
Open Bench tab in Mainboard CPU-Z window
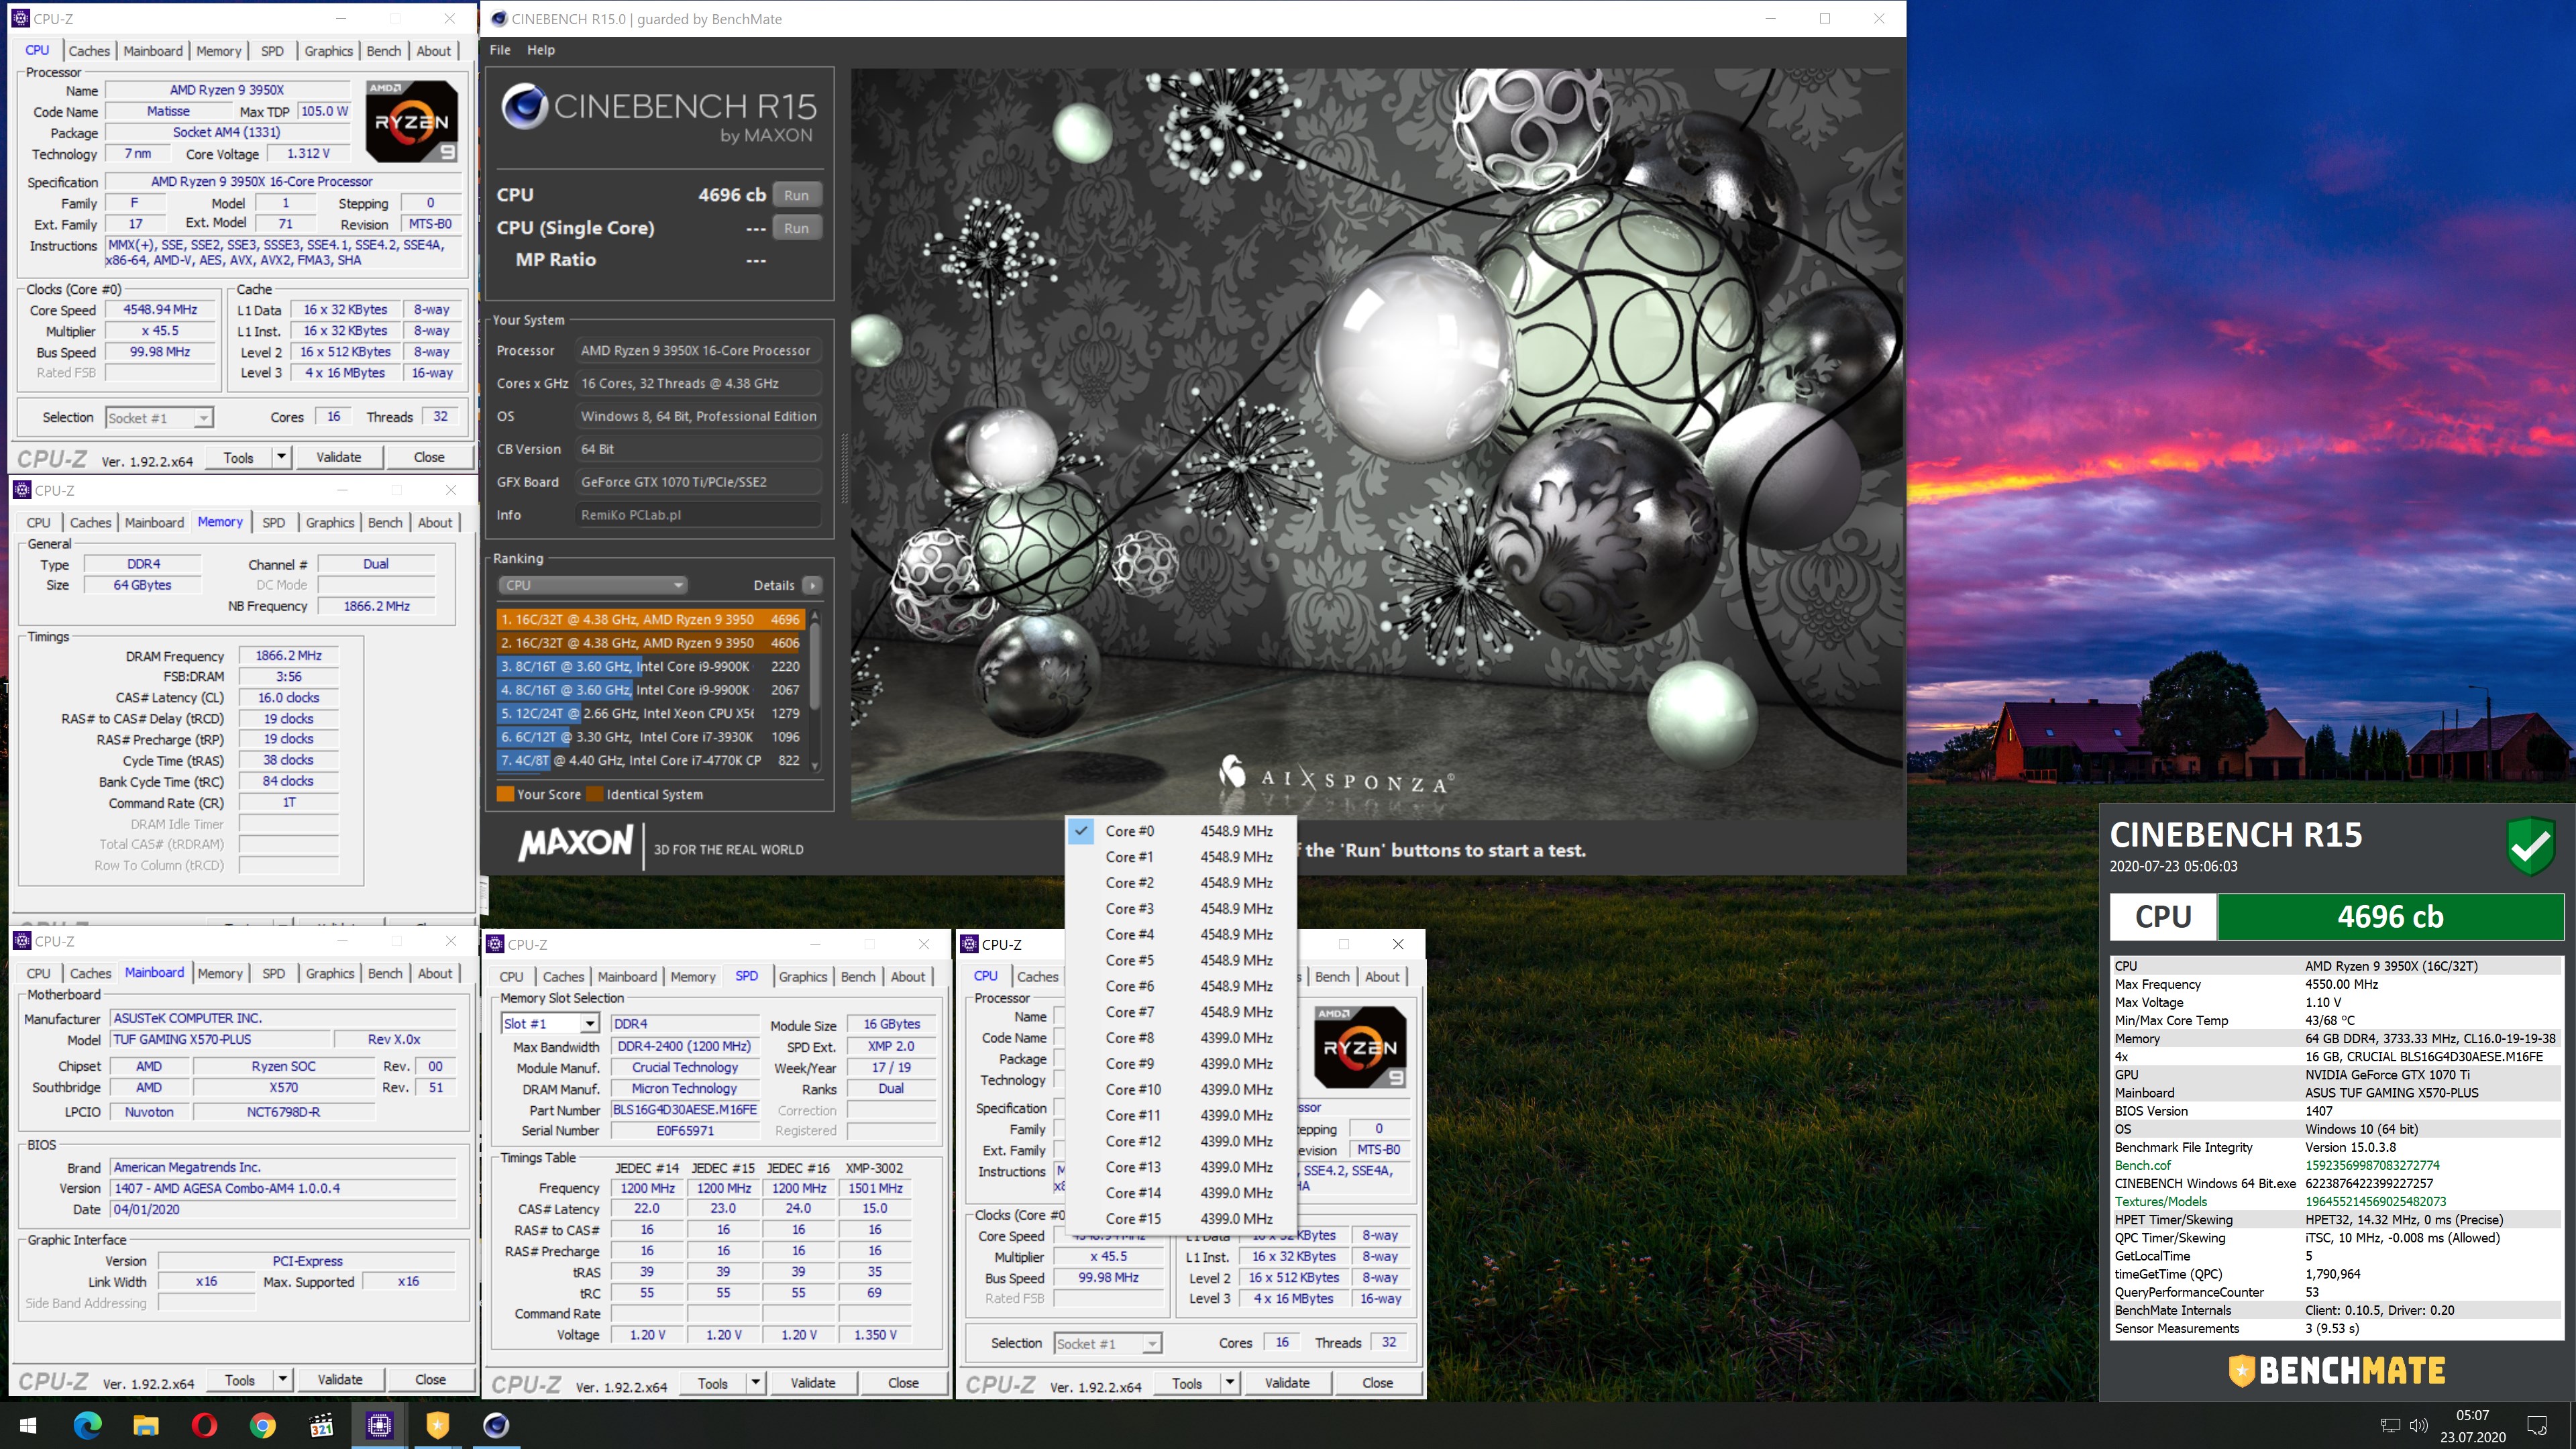(385, 973)
